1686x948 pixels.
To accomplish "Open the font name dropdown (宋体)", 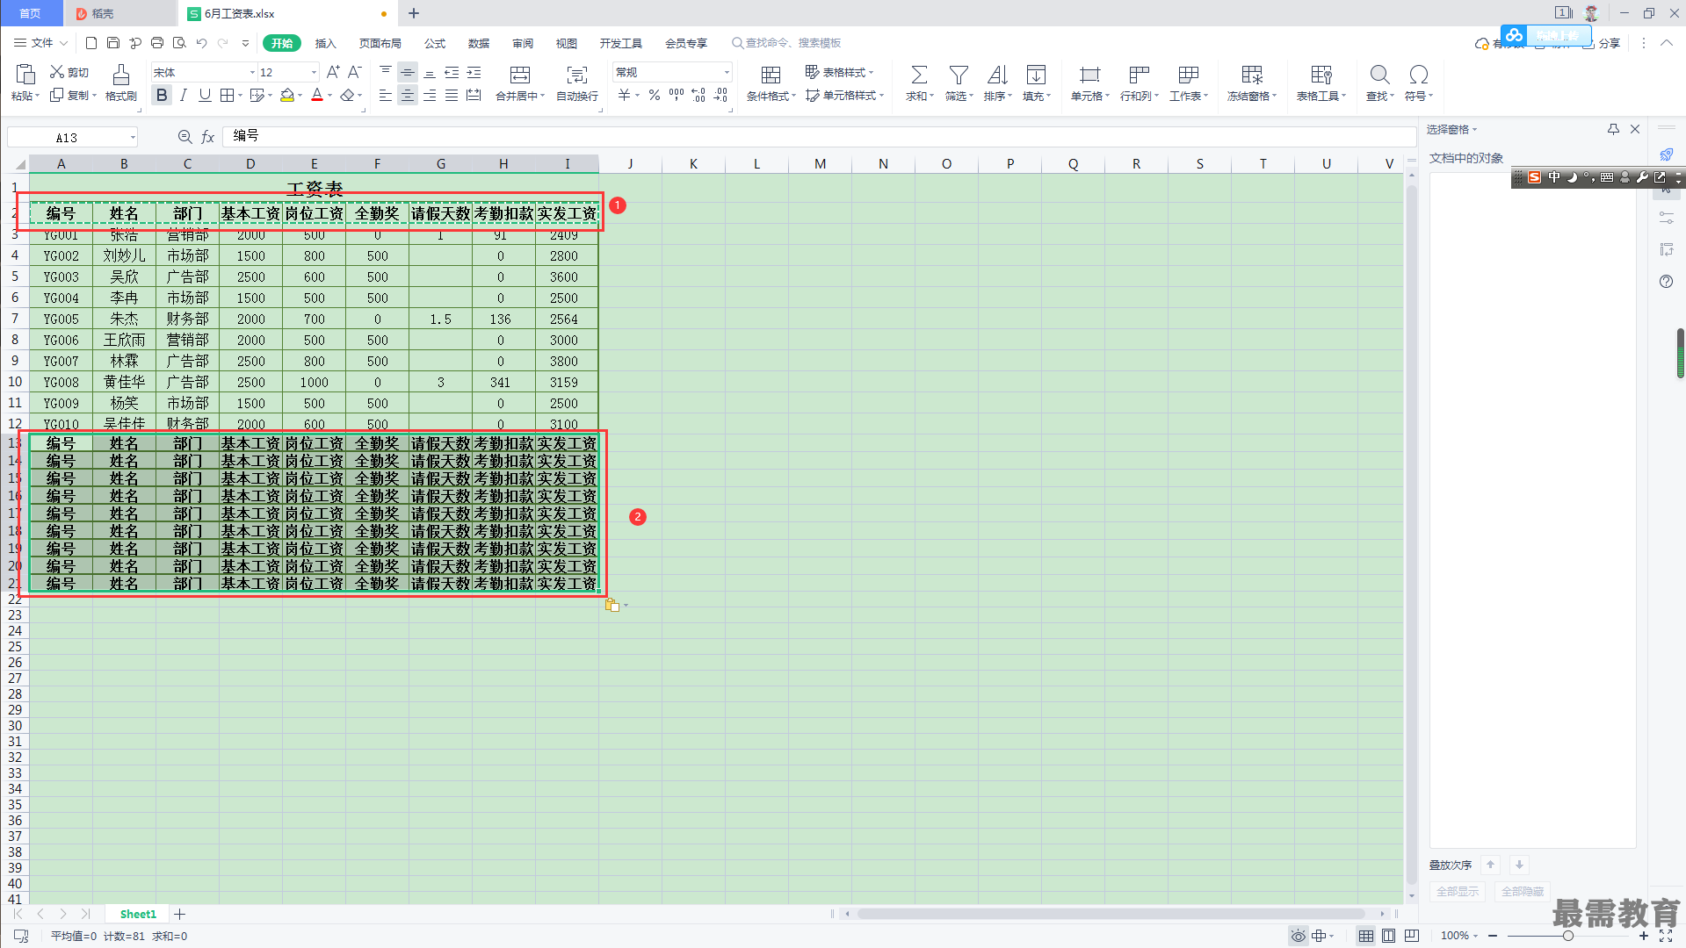I will [x=253, y=73].
